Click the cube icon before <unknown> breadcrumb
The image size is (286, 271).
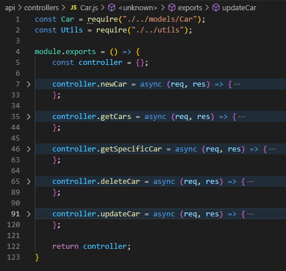pyautogui.click(x=112, y=8)
